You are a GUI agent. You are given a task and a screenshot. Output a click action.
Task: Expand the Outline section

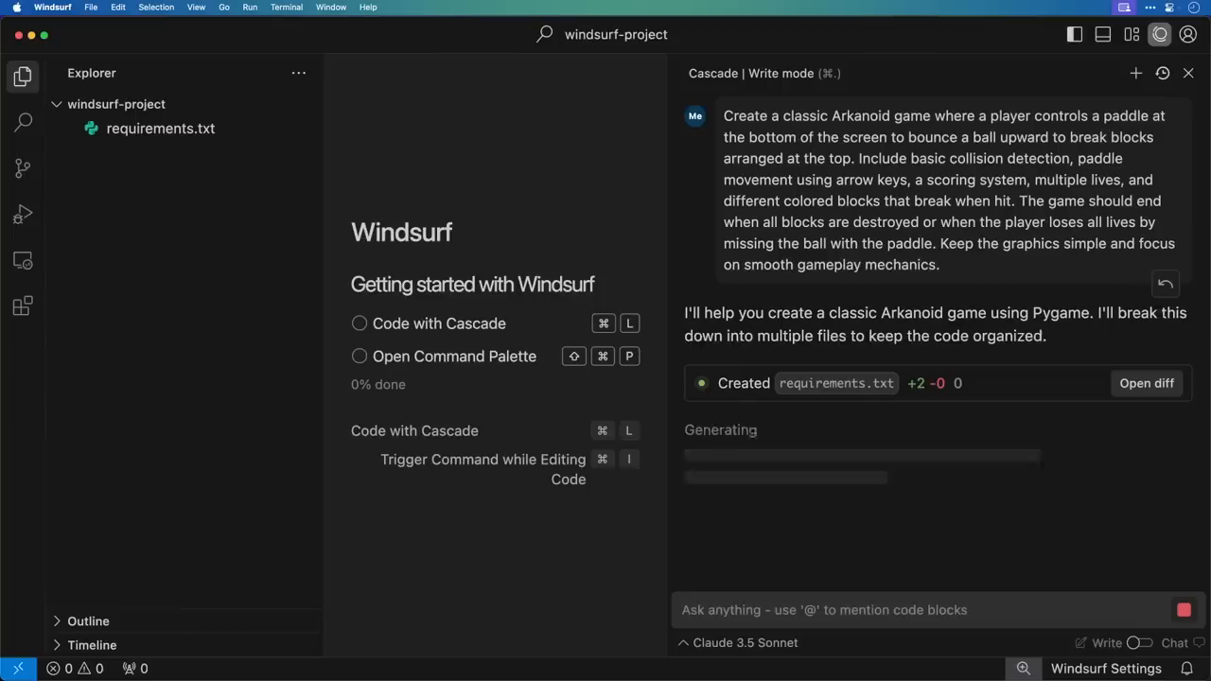coord(57,621)
